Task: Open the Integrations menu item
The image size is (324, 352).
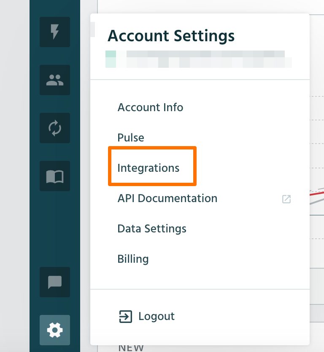Action: [x=148, y=168]
